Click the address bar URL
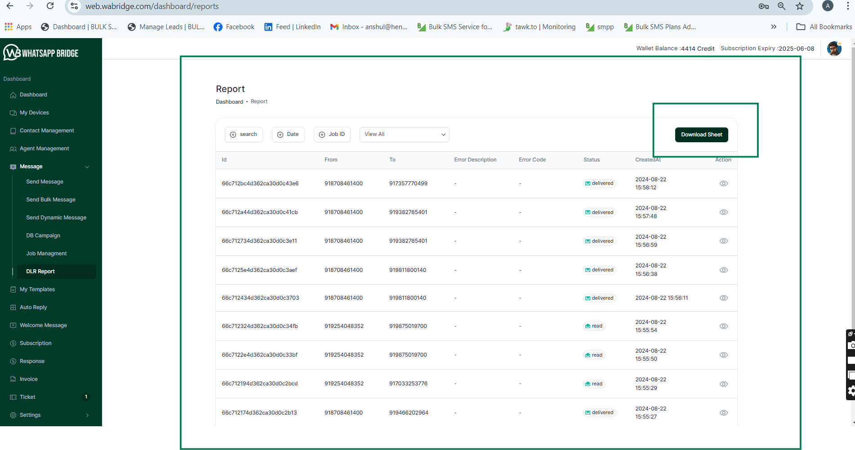The image size is (855, 450). 152,6
